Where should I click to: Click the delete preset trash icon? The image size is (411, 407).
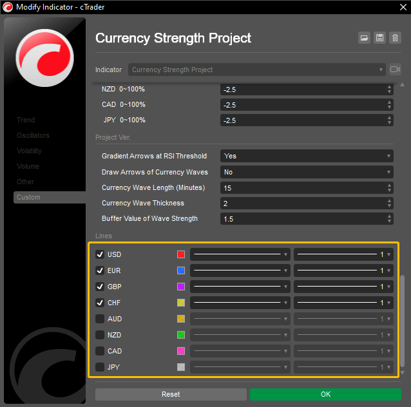[395, 38]
